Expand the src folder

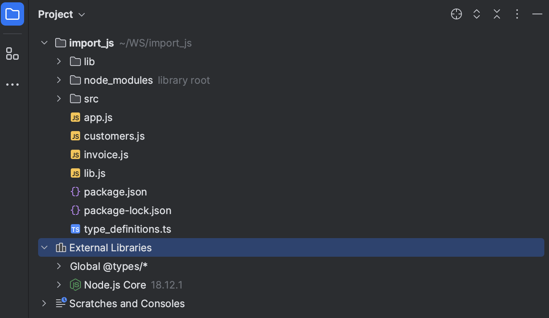[58, 99]
